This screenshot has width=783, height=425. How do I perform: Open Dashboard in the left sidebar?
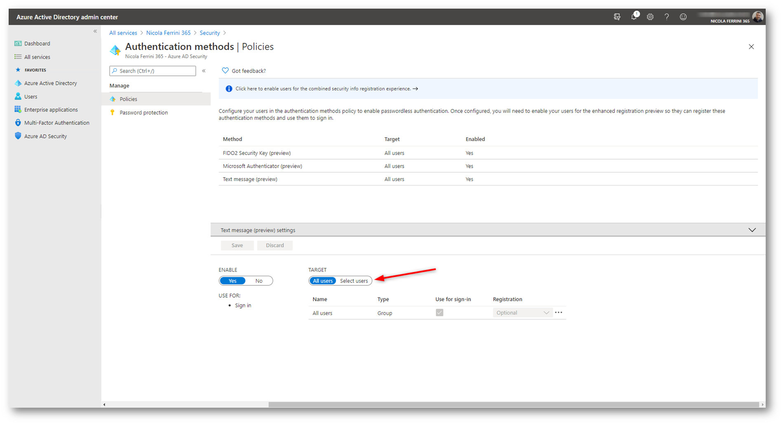click(x=37, y=43)
